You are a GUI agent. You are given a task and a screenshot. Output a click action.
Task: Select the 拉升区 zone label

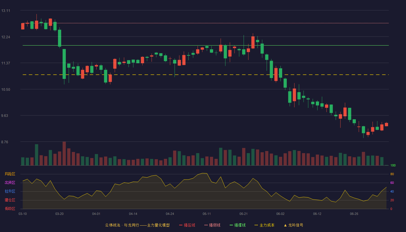pyautogui.click(x=10, y=191)
